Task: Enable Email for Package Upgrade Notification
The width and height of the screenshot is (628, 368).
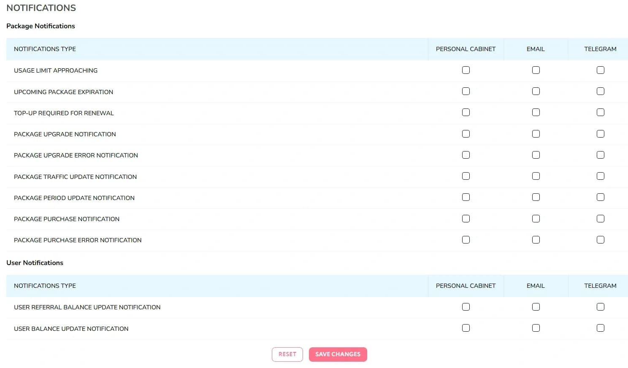Action: (x=536, y=134)
